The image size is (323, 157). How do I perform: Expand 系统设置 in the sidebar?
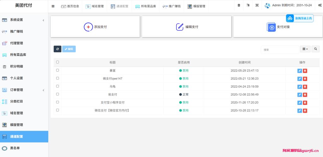pyautogui.click(x=24, y=20)
